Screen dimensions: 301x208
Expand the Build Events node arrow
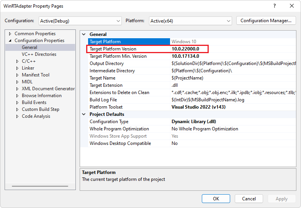tap(17, 102)
